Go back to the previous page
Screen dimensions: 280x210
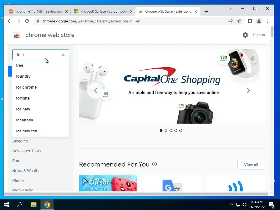pos(10,21)
